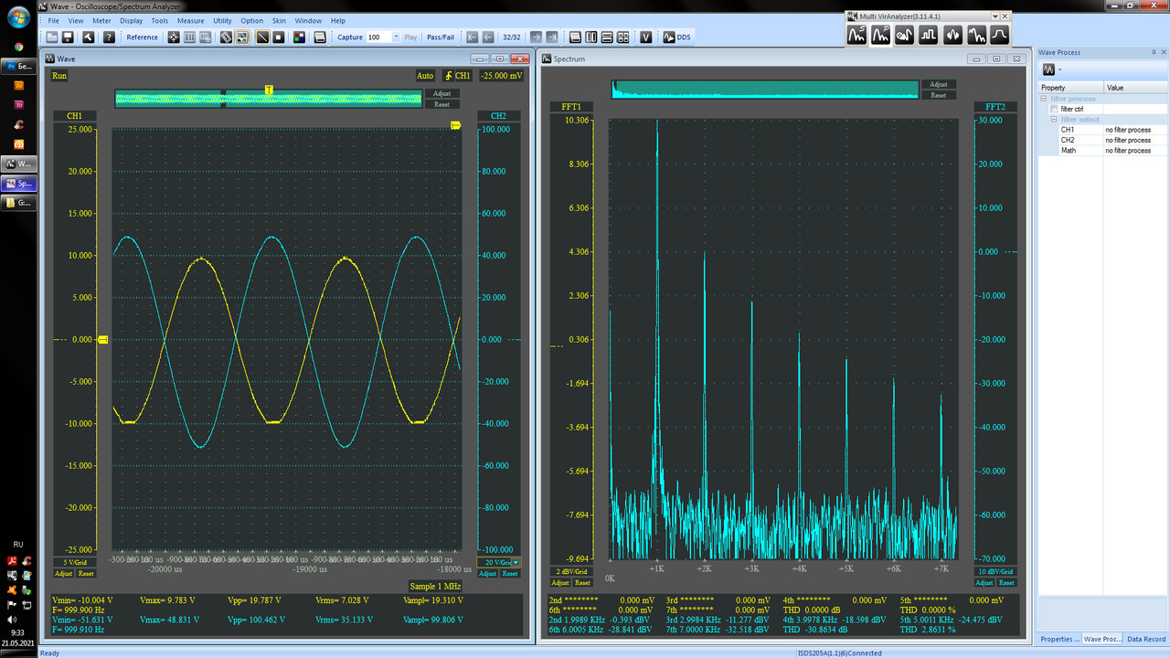Open the Utility menu

[222, 20]
